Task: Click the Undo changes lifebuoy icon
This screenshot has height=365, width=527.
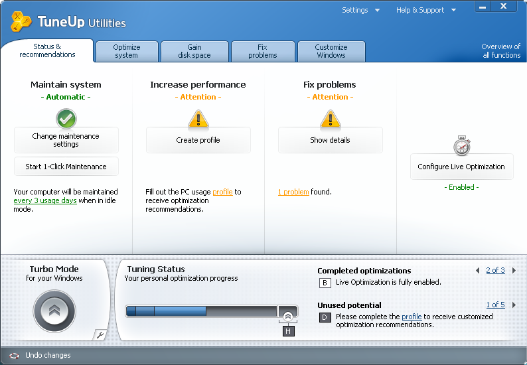Action: click(14, 356)
